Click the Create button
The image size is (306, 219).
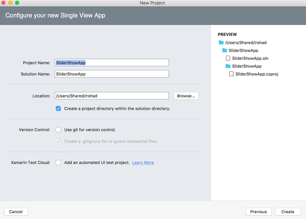pyautogui.click(x=288, y=212)
